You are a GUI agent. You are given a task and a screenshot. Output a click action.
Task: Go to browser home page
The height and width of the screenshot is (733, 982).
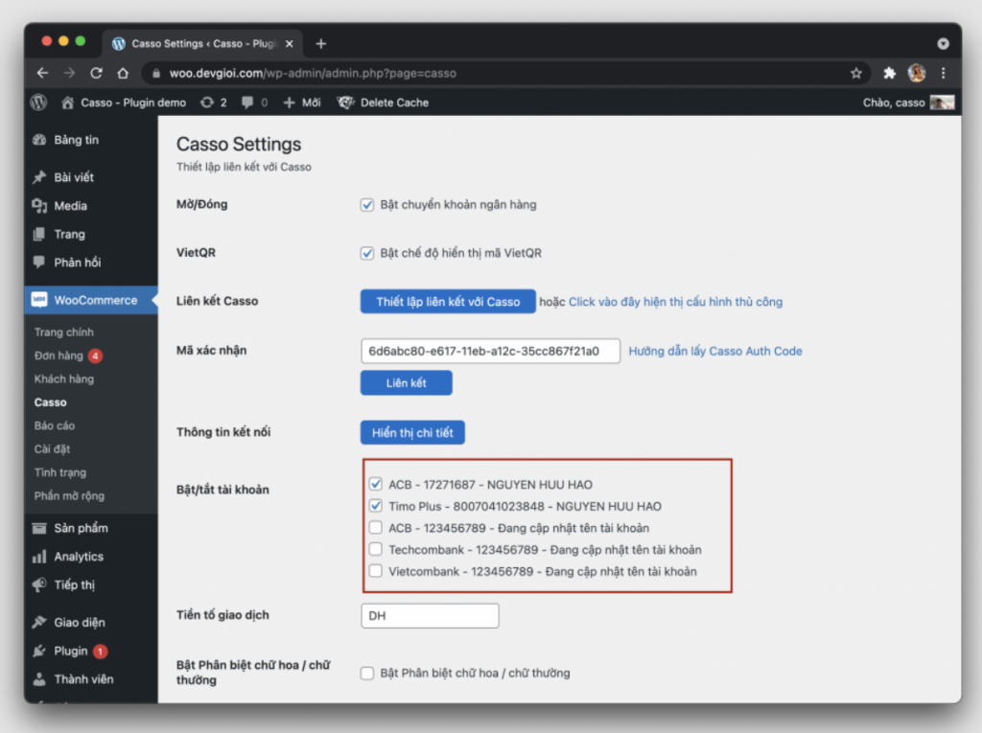[123, 73]
